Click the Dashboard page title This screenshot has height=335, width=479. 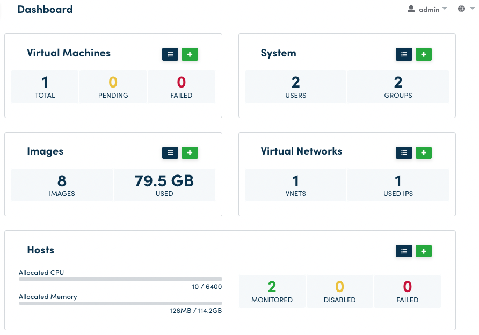[45, 10]
